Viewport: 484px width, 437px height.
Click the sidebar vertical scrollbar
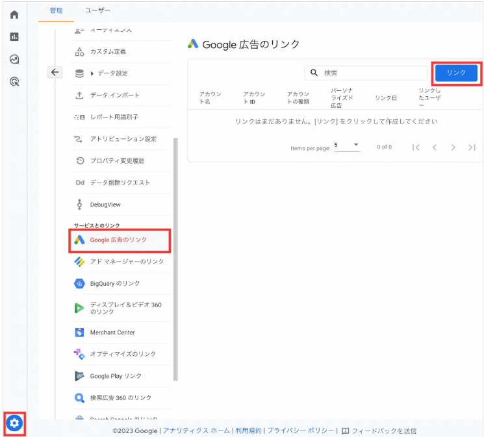[175, 259]
